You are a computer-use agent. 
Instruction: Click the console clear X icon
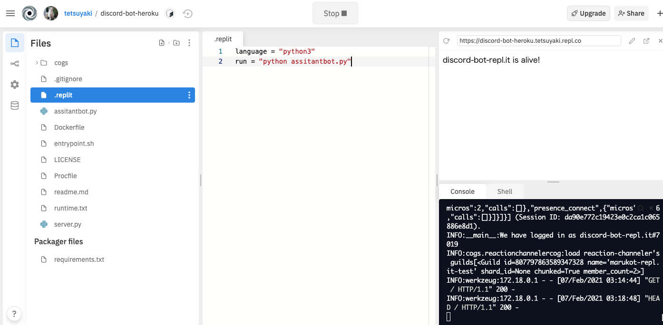pos(651,208)
